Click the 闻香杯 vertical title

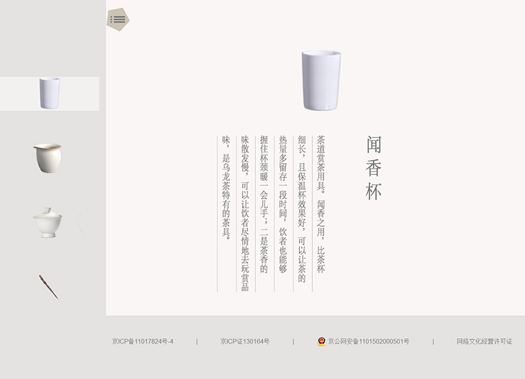[373, 168]
